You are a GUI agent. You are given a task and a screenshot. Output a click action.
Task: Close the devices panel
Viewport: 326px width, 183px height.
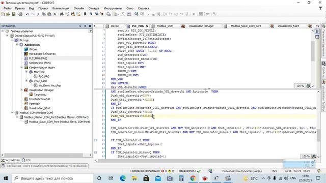(x=90, y=26)
